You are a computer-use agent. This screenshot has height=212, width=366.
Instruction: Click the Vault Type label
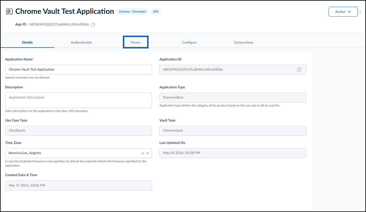click(167, 120)
